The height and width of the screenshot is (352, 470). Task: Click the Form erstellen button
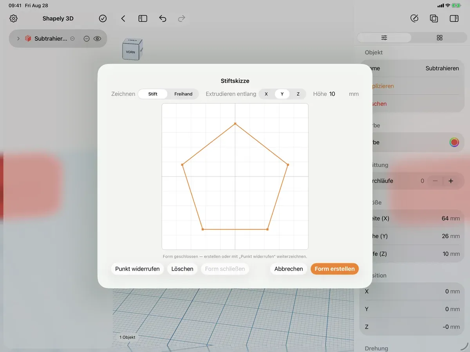click(x=334, y=269)
